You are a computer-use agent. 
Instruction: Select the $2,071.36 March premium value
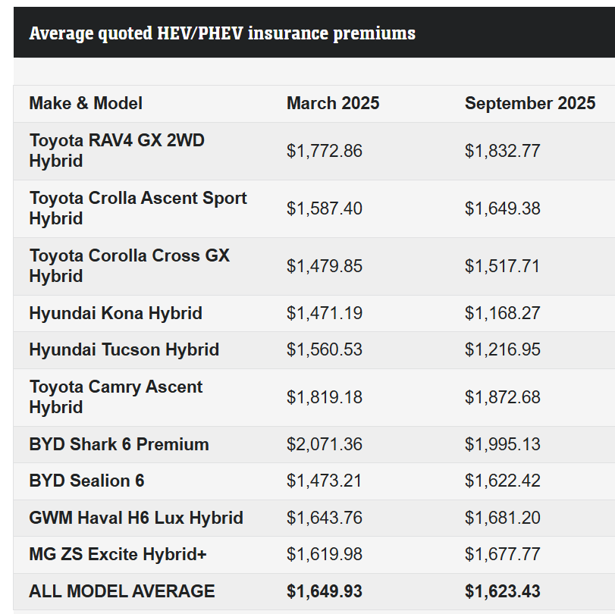[x=324, y=444]
